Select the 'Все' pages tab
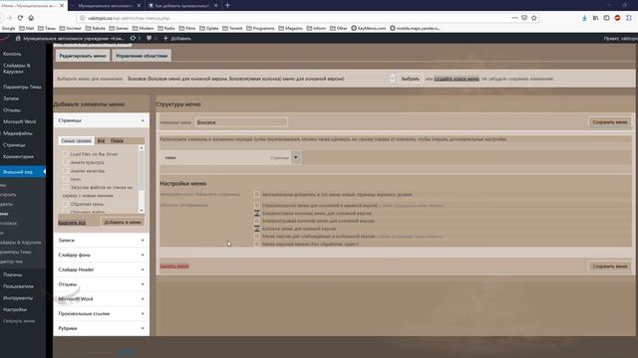 coord(101,140)
